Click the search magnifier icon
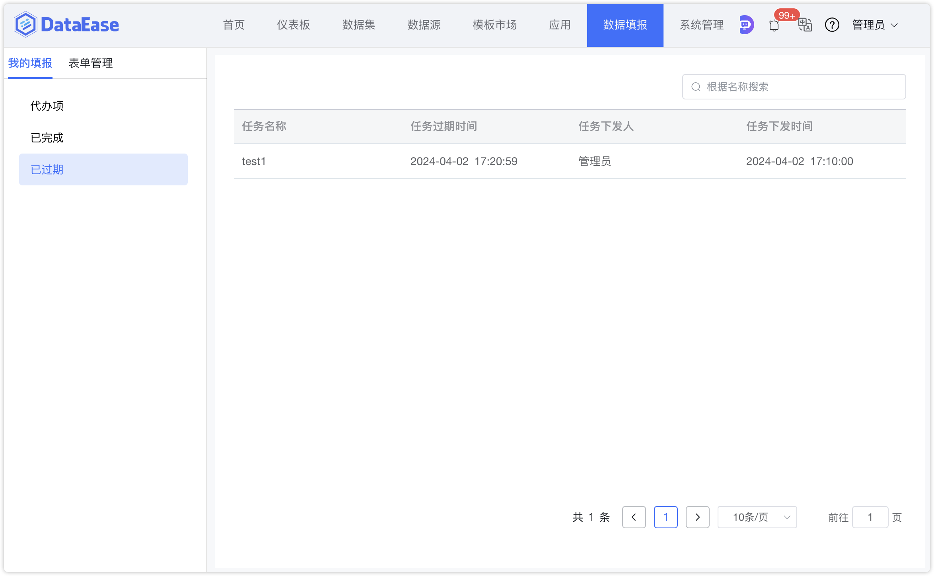This screenshot has height=576, width=934. point(696,87)
